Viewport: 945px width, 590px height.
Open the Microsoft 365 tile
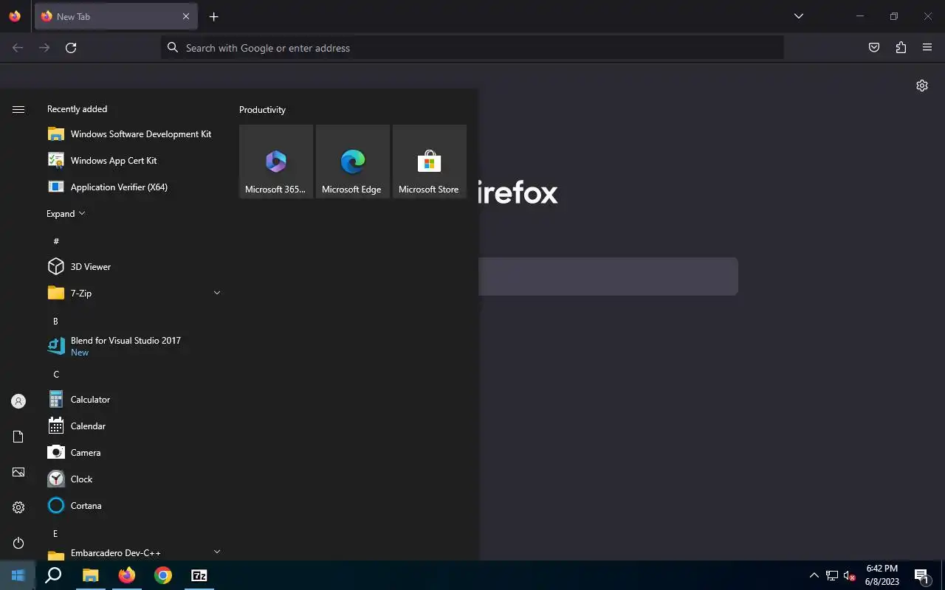(x=276, y=162)
